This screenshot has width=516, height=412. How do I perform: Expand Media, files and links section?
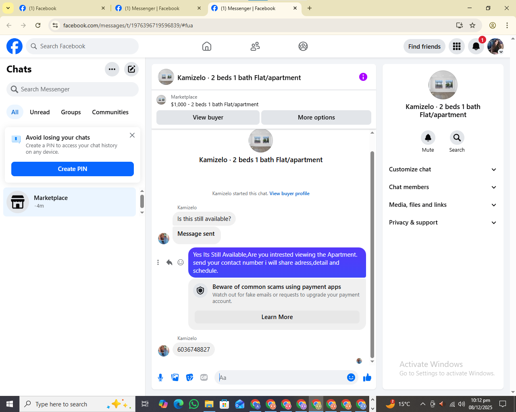click(x=443, y=205)
